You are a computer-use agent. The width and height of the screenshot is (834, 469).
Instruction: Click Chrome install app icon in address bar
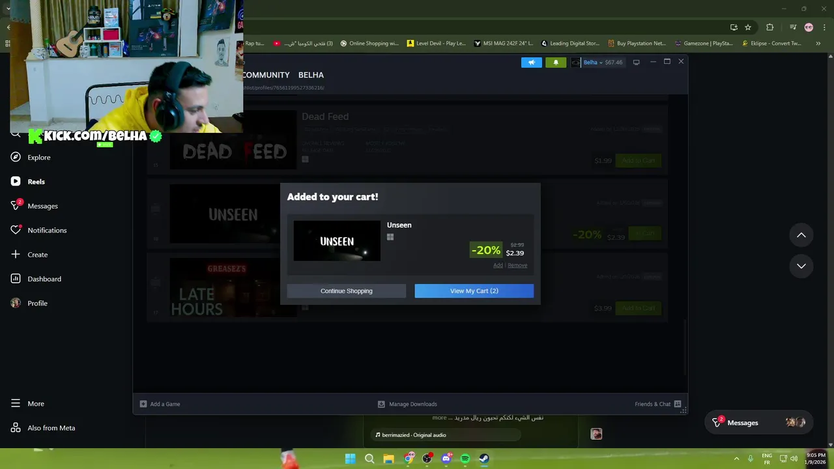pos(734,27)
